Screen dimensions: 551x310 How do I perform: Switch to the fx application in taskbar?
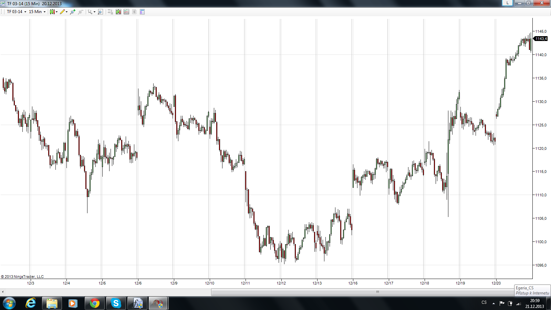click(137, 303)
